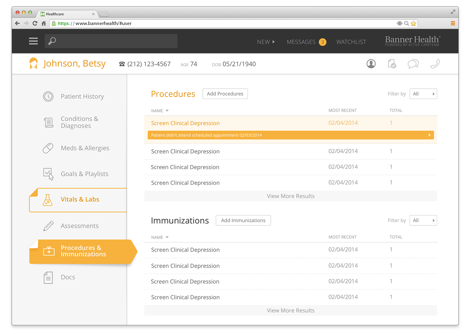Open the patient name Johnson, Betsy

pos(75,64)
